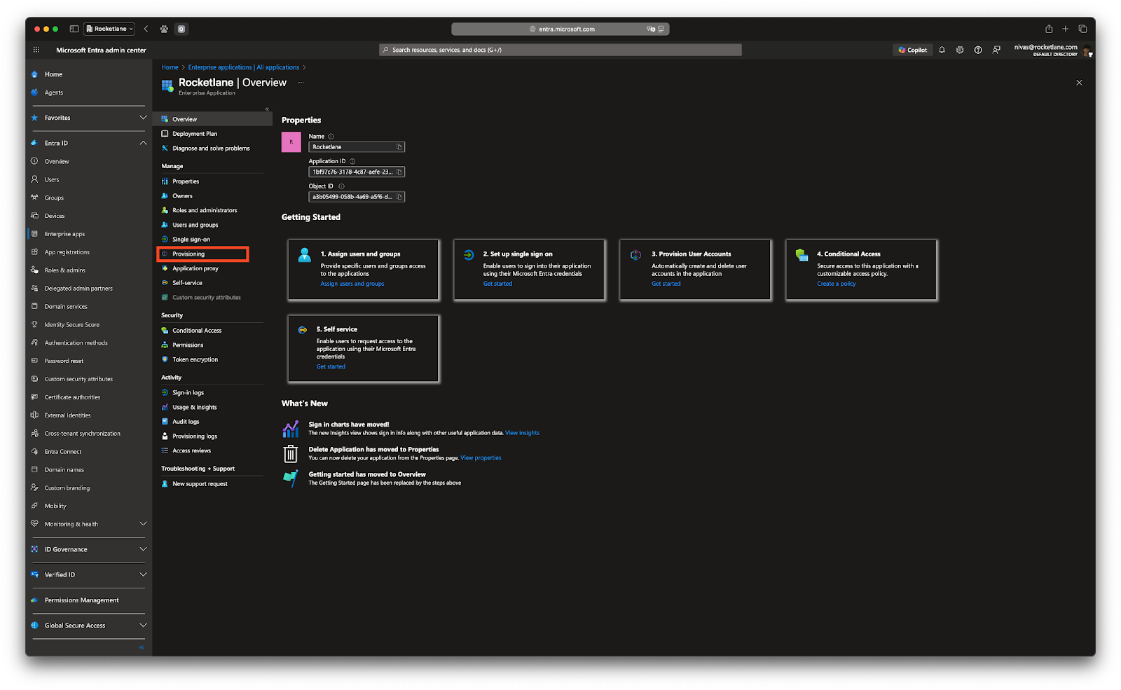1121x690 pixels.
Task: Toggle Safari sidebar icon
Action: coord(74,29)
